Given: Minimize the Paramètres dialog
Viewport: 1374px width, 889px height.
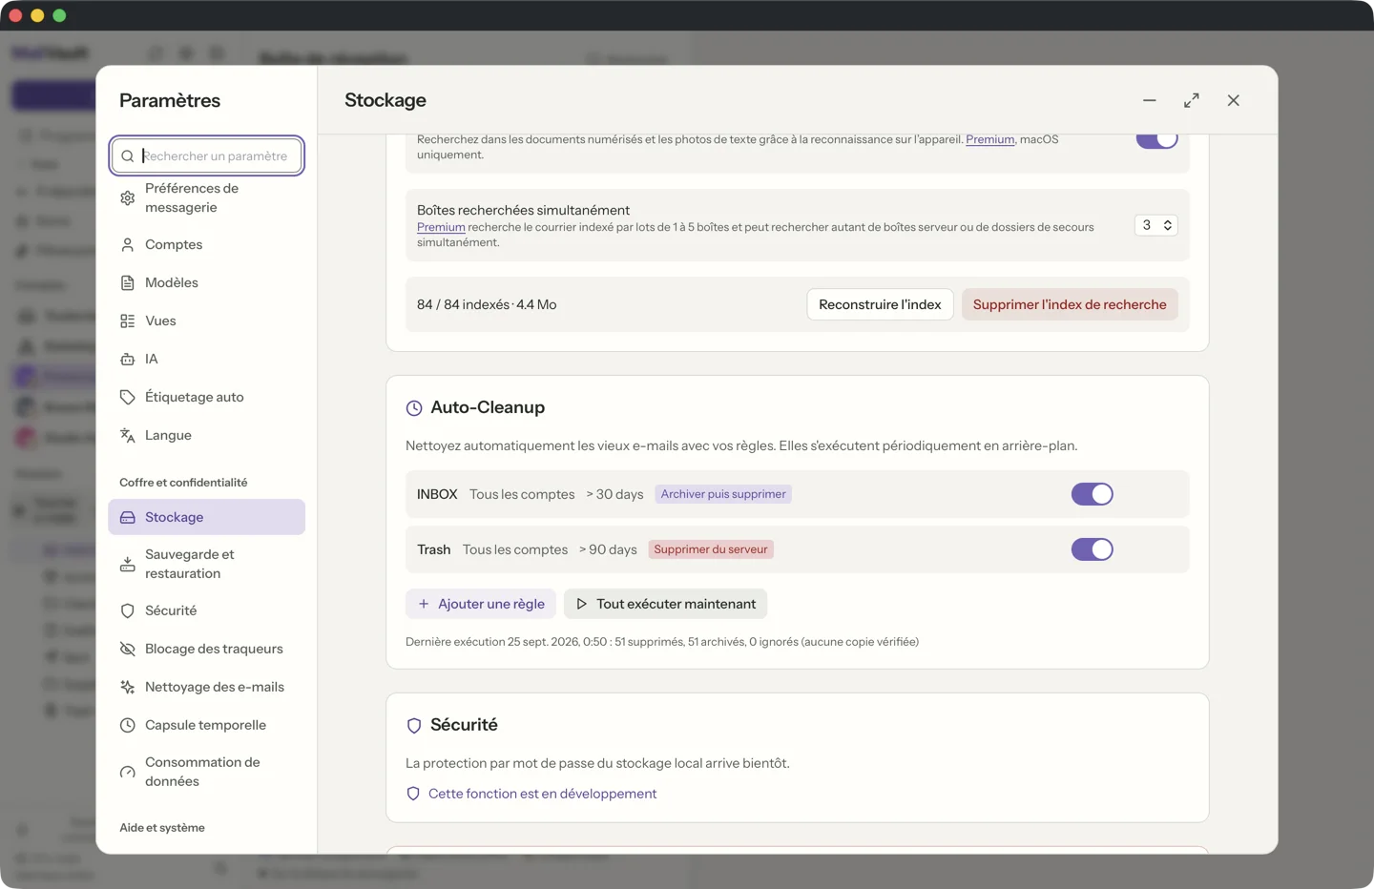Looking at the screenshot, I should click(x=1150, y=100).
